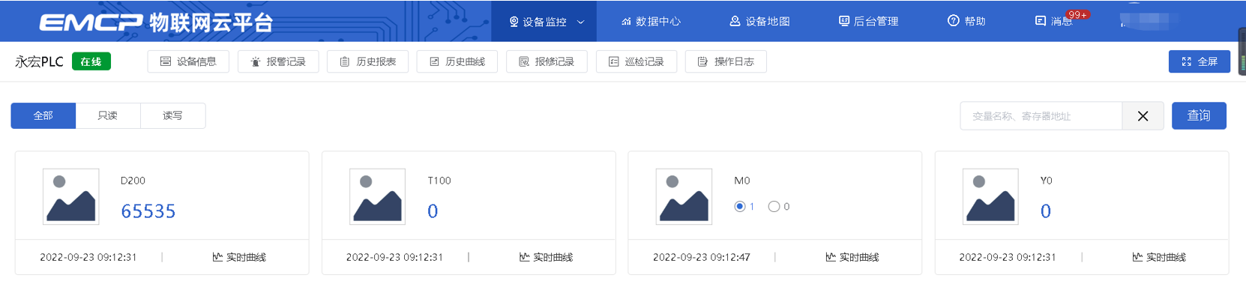Image resolution: width=1246 pixels, height=290 pixels.
Task: Open 实时曲线 for D200
Action: click(x=239, y=257)
